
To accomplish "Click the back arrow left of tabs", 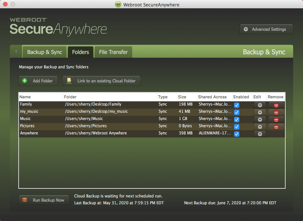I will [16, 51].
